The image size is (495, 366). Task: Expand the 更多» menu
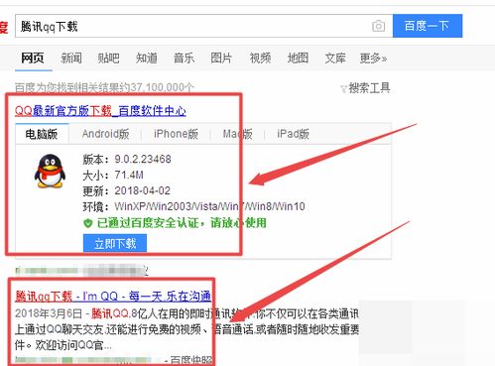373,59
